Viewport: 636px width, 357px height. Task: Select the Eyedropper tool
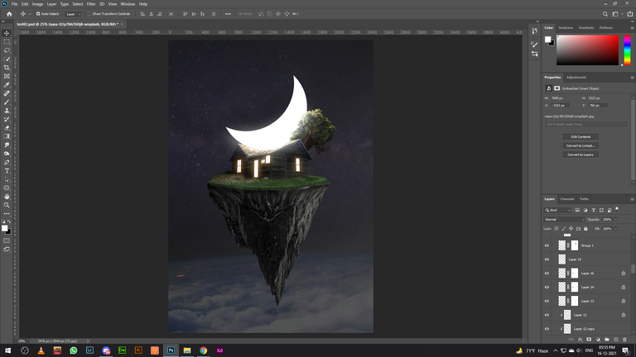[x=7, y=85]
